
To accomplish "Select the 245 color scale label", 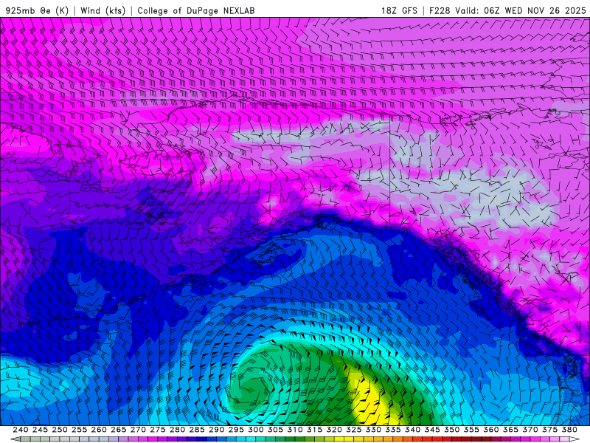I will tap(40, 430).
